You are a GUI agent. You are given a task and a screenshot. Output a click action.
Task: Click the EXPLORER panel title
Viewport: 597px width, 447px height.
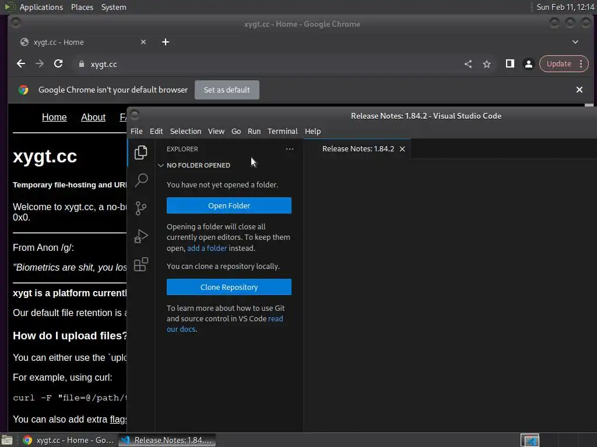point(182,149)
